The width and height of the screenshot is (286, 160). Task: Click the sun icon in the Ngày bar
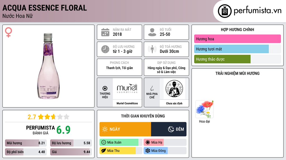pyautogui.click(x=105, y=129)
